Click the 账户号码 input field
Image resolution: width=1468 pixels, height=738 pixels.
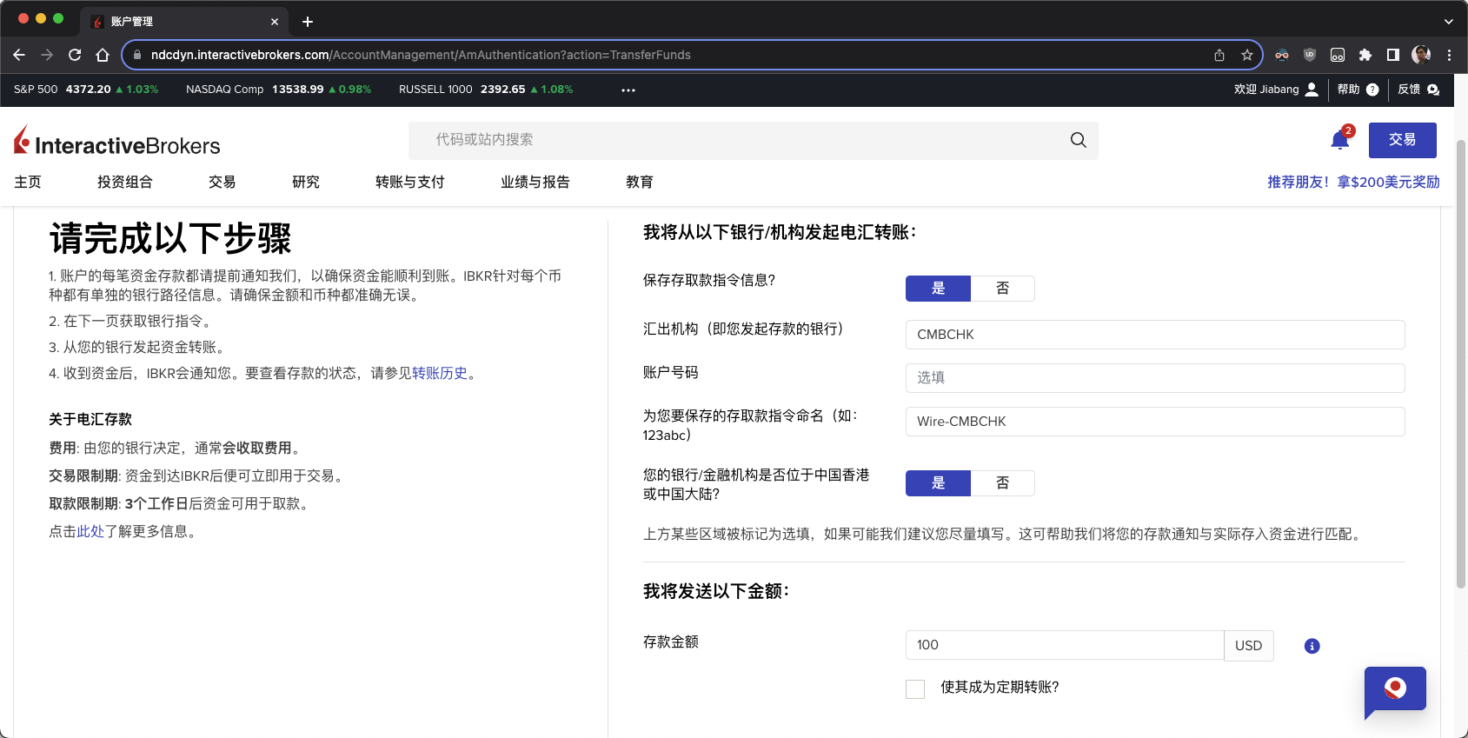click(x=1154, y=378)
